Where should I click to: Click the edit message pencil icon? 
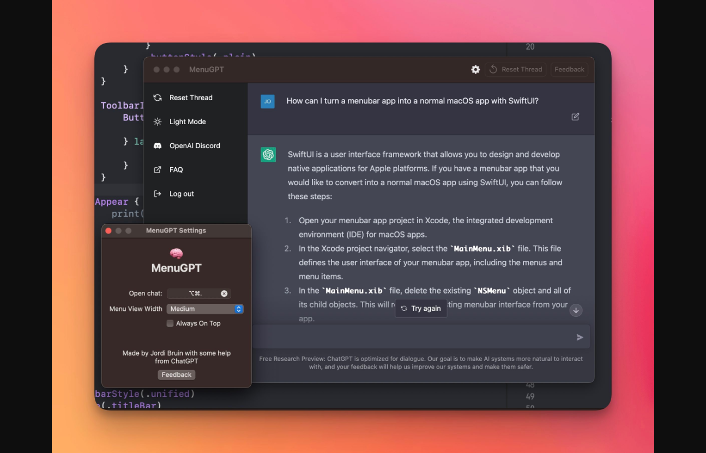575,117
